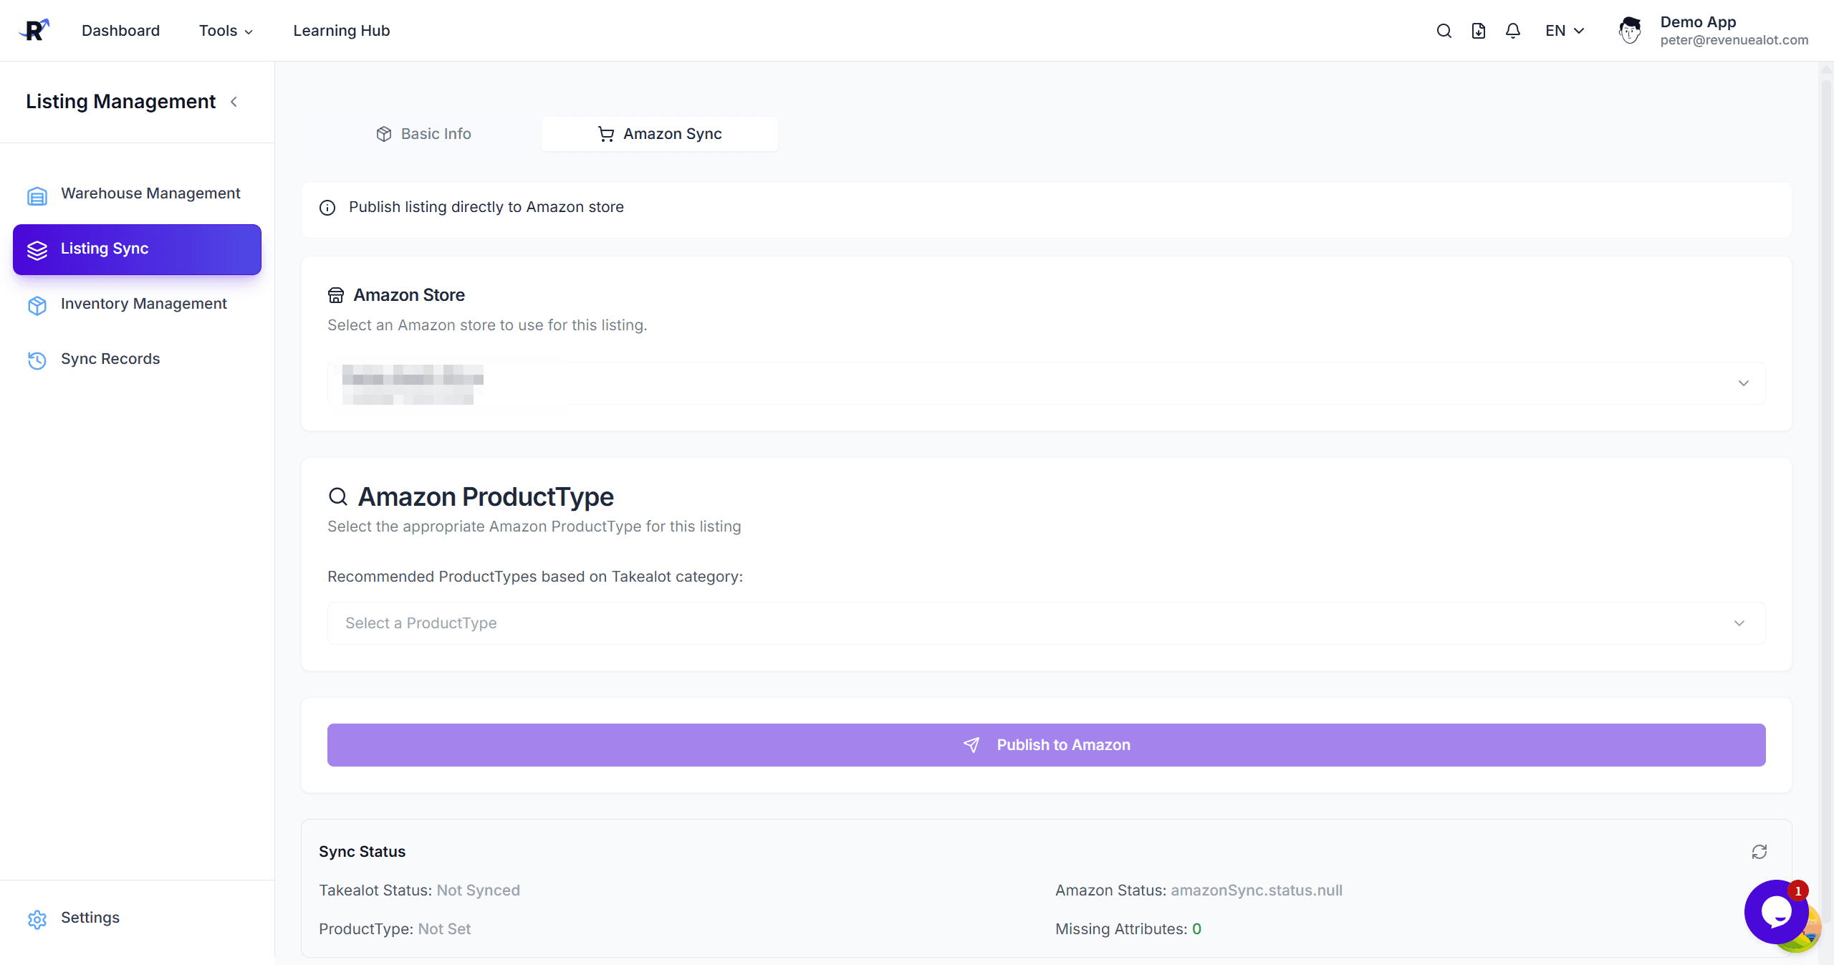This screenshot has height=965, width=1834.
Task: Open Sync Records in the sidebar
Action: (110, 359)
